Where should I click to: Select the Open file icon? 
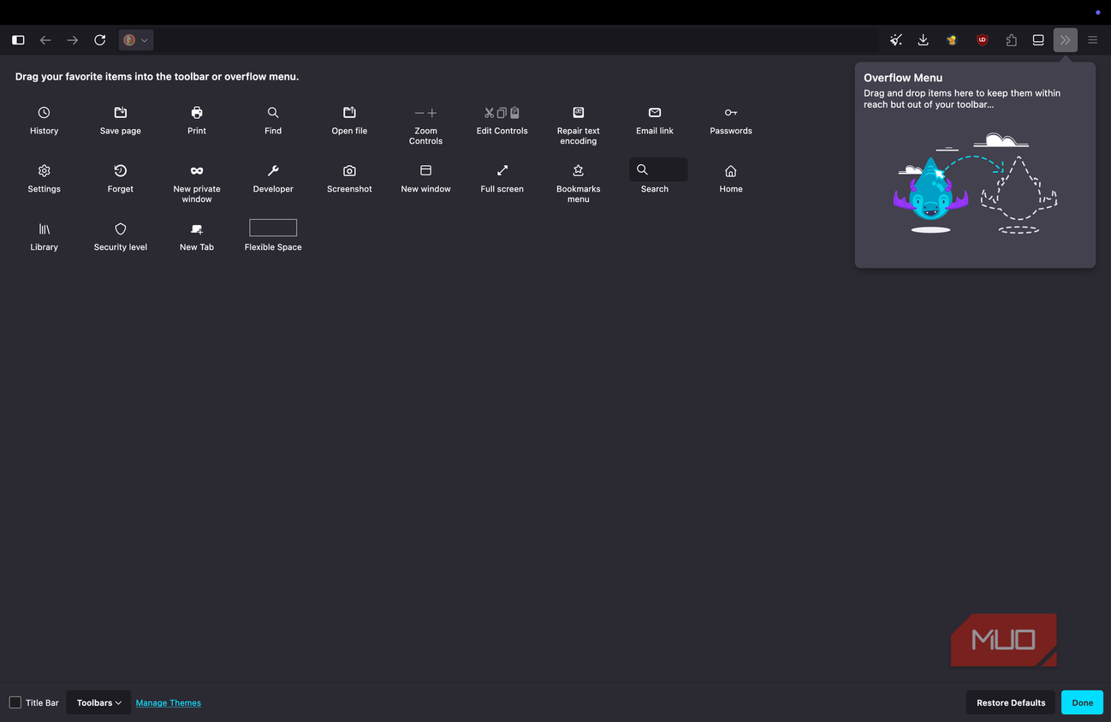349,113
